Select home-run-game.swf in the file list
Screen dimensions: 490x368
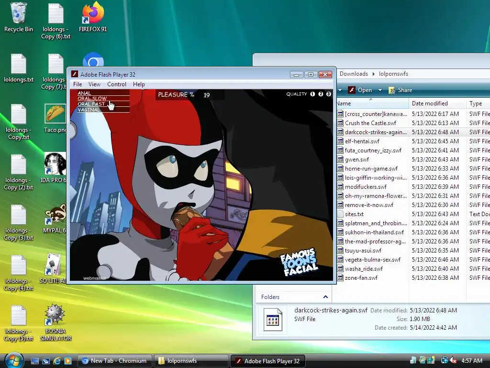(x=371, y=168)
